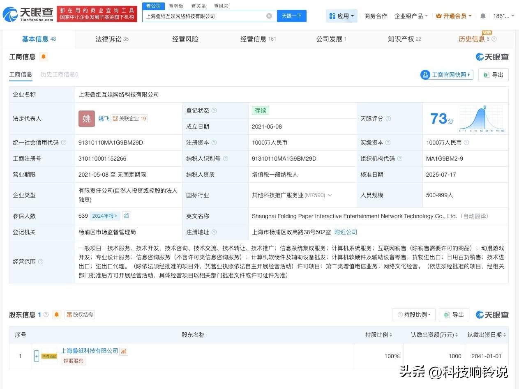
Task: Expand the 企业级产品 dropdown
Action: click(411, 16)
